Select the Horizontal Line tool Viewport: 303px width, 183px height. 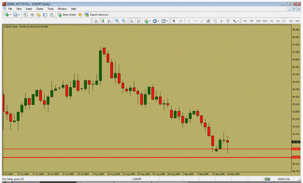tap(195, 21)
